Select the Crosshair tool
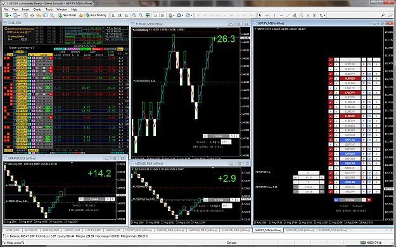This screenshot has height=247, width=396. click(267, 15)
